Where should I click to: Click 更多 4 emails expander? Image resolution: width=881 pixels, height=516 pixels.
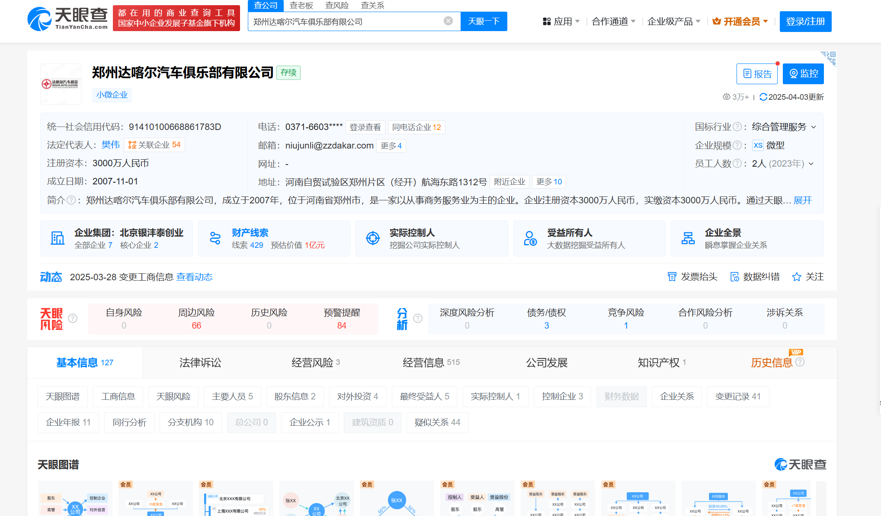(391, 146)
